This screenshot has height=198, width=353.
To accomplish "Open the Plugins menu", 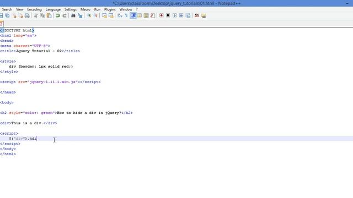I will pyautogui.click(x=110, y=9).
